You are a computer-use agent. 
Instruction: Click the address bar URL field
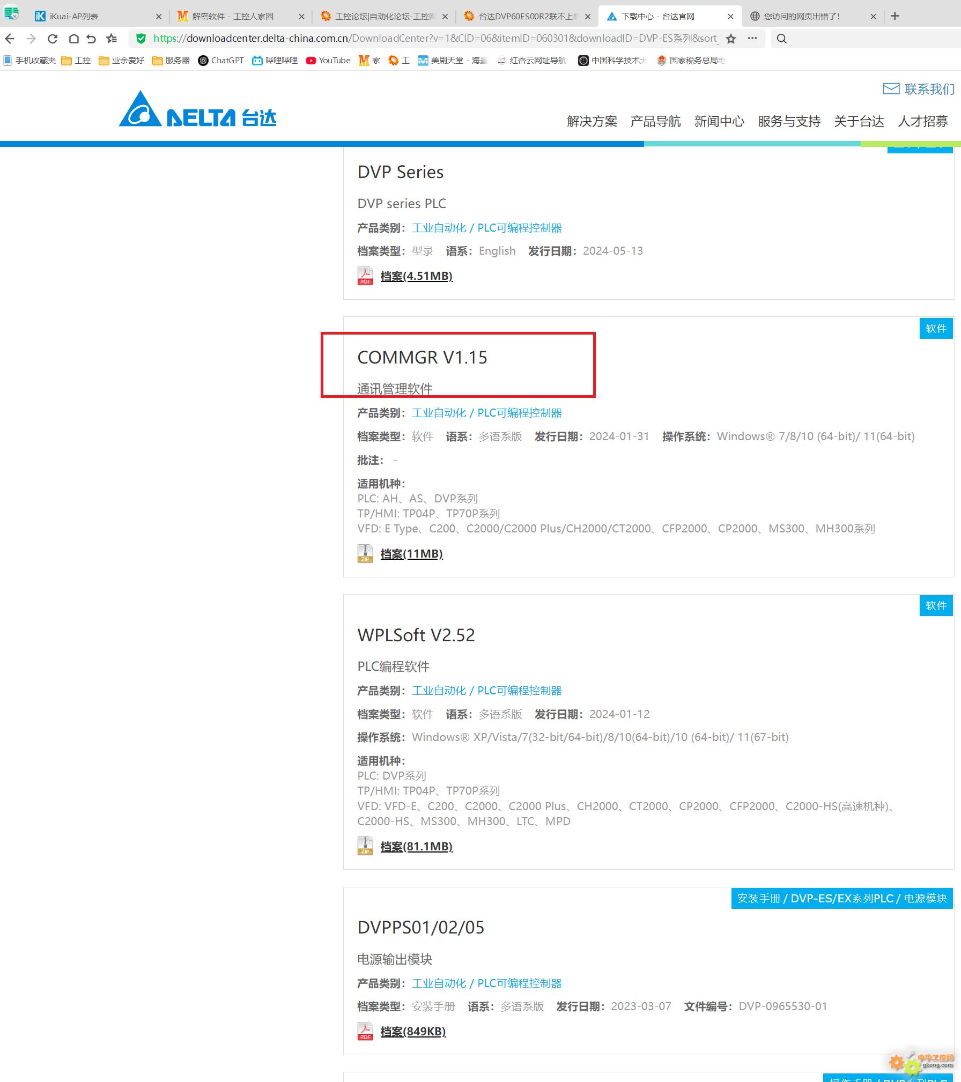pyautogui.click(x=435, y=39)
